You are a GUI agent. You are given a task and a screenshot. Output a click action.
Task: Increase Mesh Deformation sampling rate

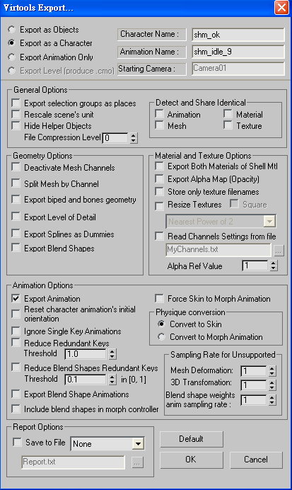[x=272, y=368]
